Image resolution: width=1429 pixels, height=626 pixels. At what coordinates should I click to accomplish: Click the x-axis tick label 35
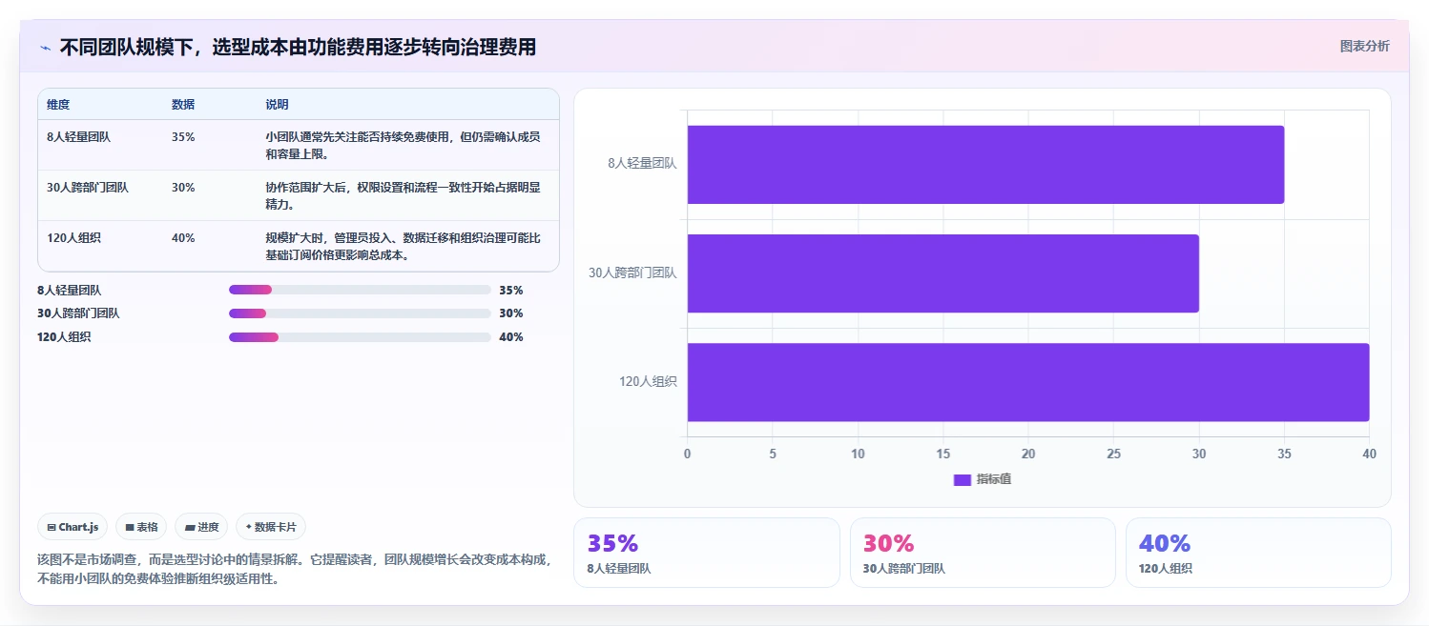click(x=1284, y=454)
